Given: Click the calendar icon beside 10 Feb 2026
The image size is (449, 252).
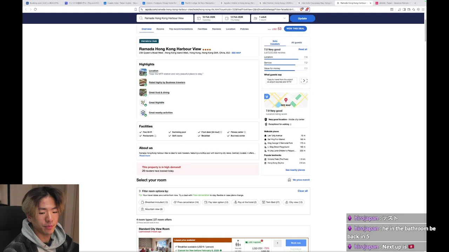Looking at the screenshot, I should [199, 18].
